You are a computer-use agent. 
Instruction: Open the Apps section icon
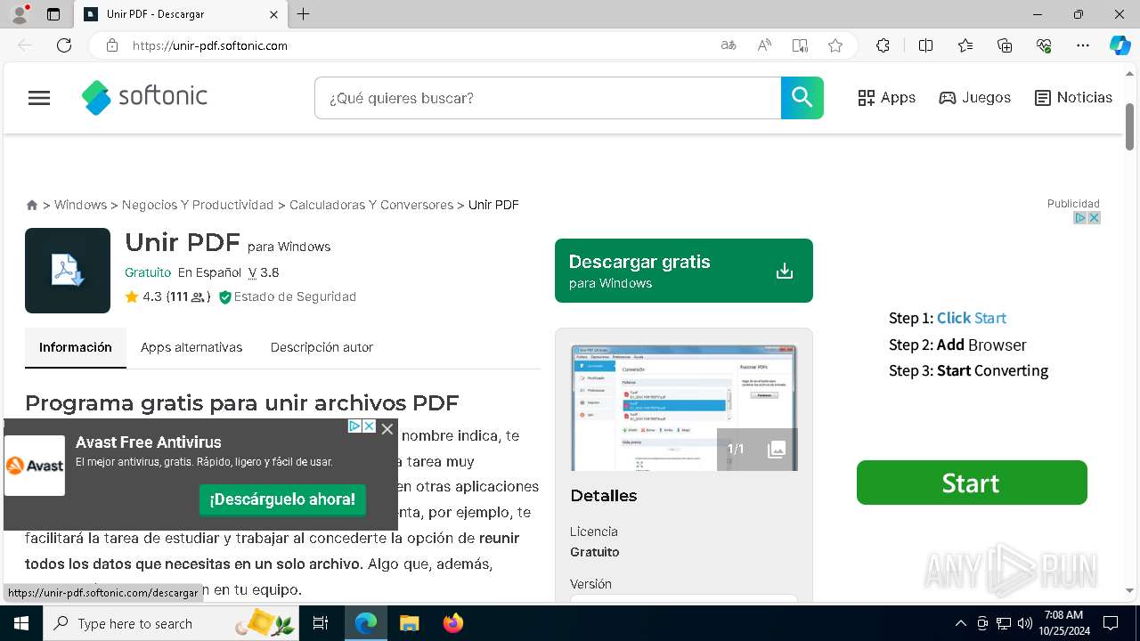coord(867,98)
